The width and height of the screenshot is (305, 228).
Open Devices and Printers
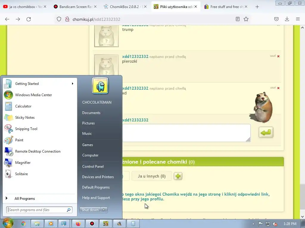pos(98,177)
